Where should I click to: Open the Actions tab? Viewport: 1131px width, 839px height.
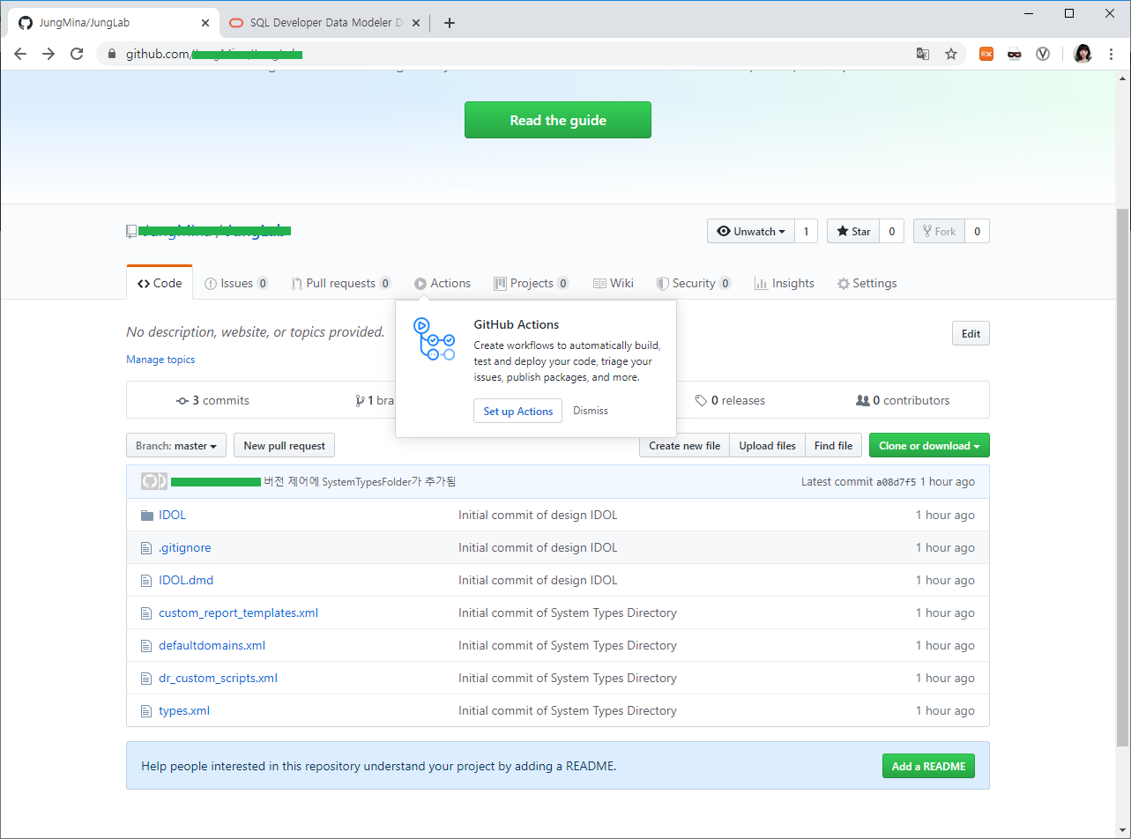tap(443, 283)
